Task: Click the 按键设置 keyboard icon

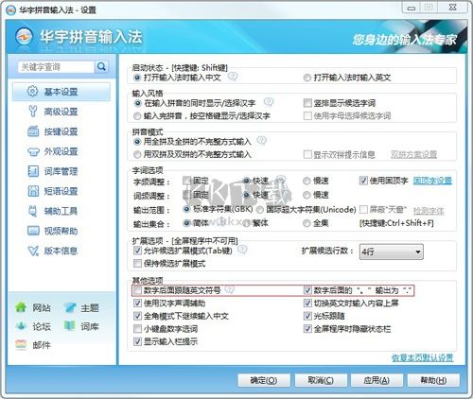Action: (x=33, y=131)
